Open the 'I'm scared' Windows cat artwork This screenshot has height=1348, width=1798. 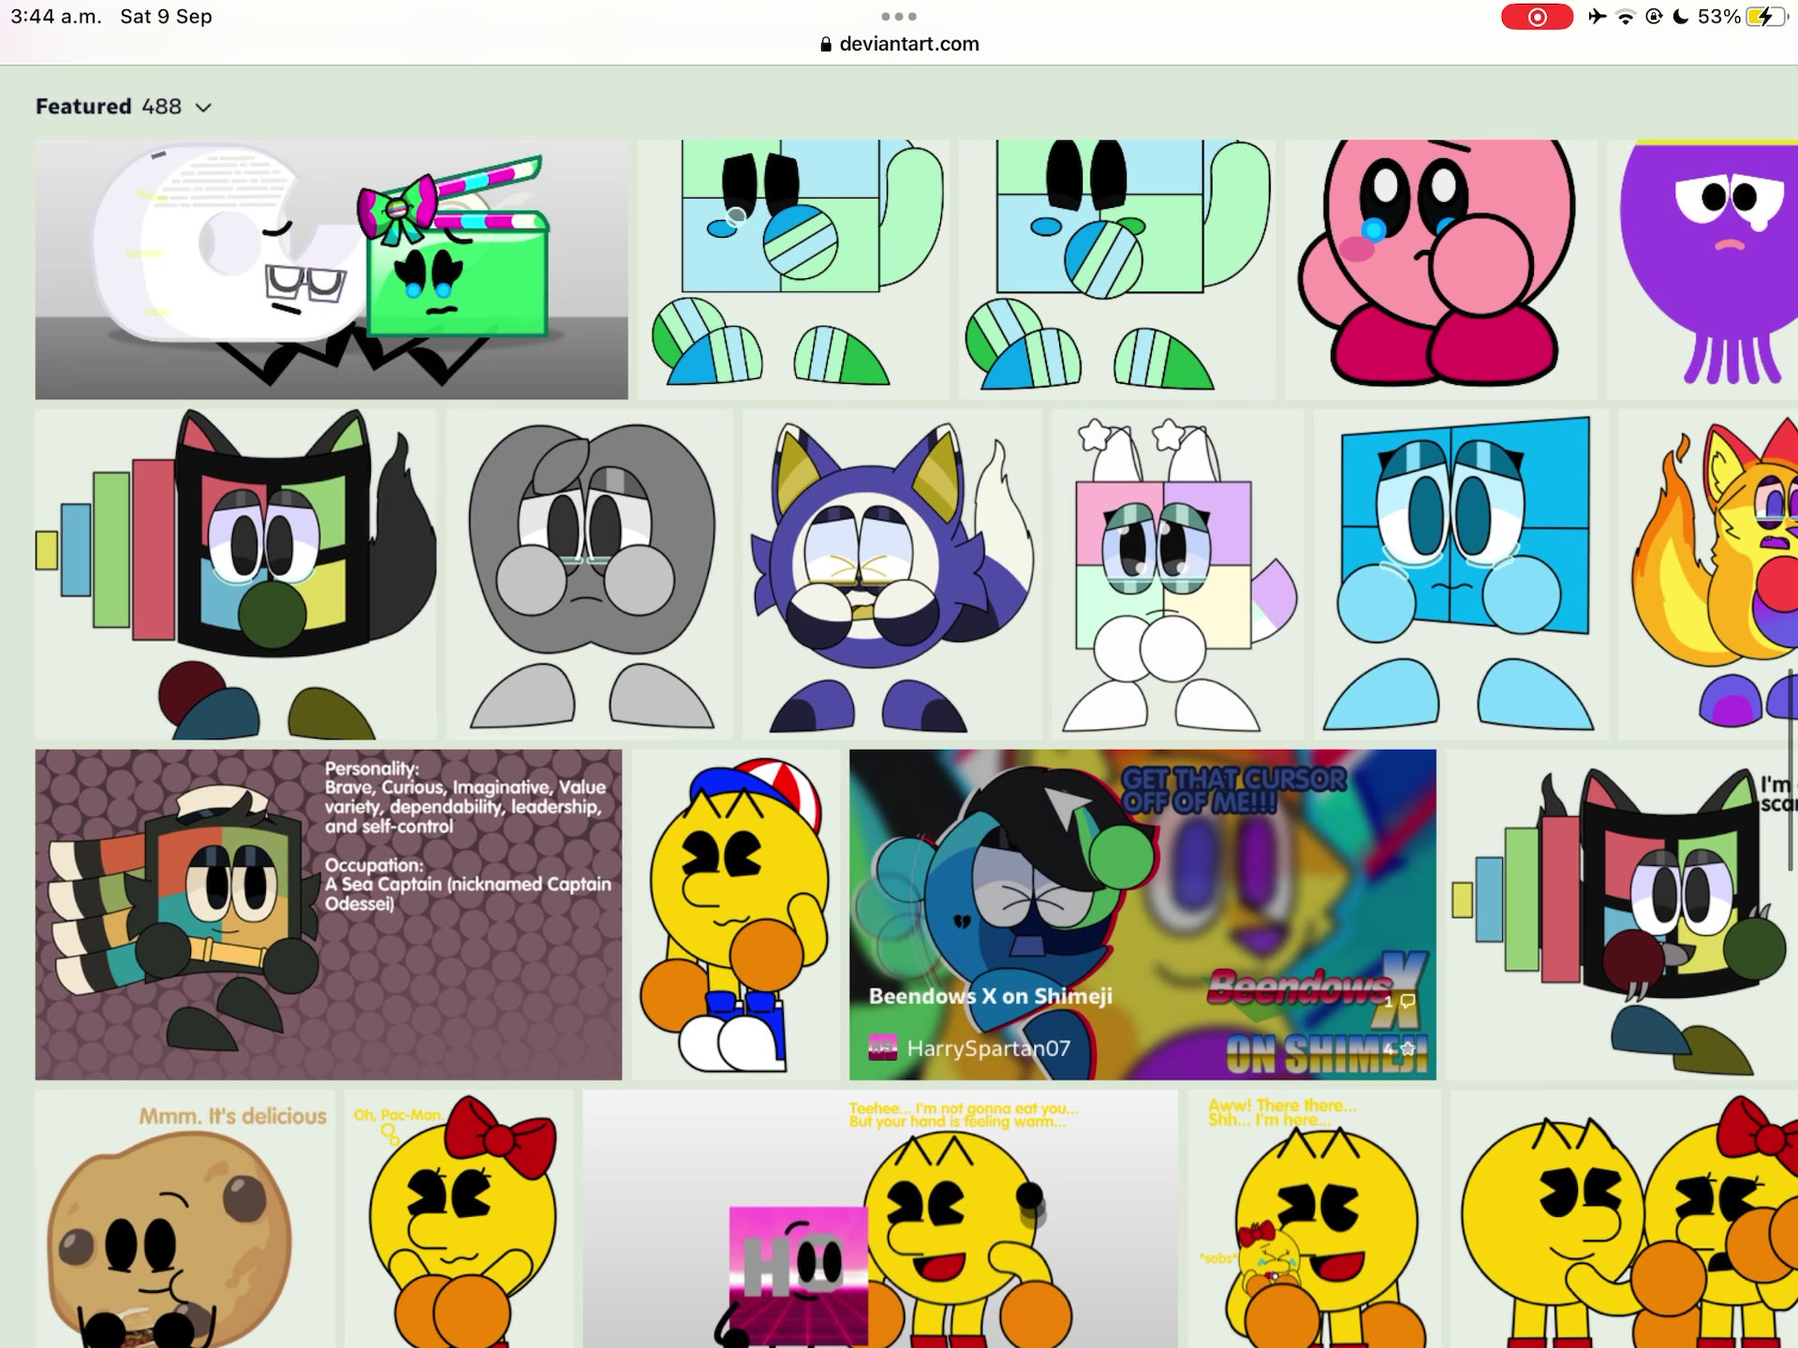(x=1622, y=915)
